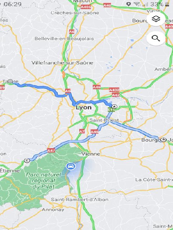Tap the gray origin dot at Tarare
This screenshot has width=173, height=230.
tap(10, 81)
